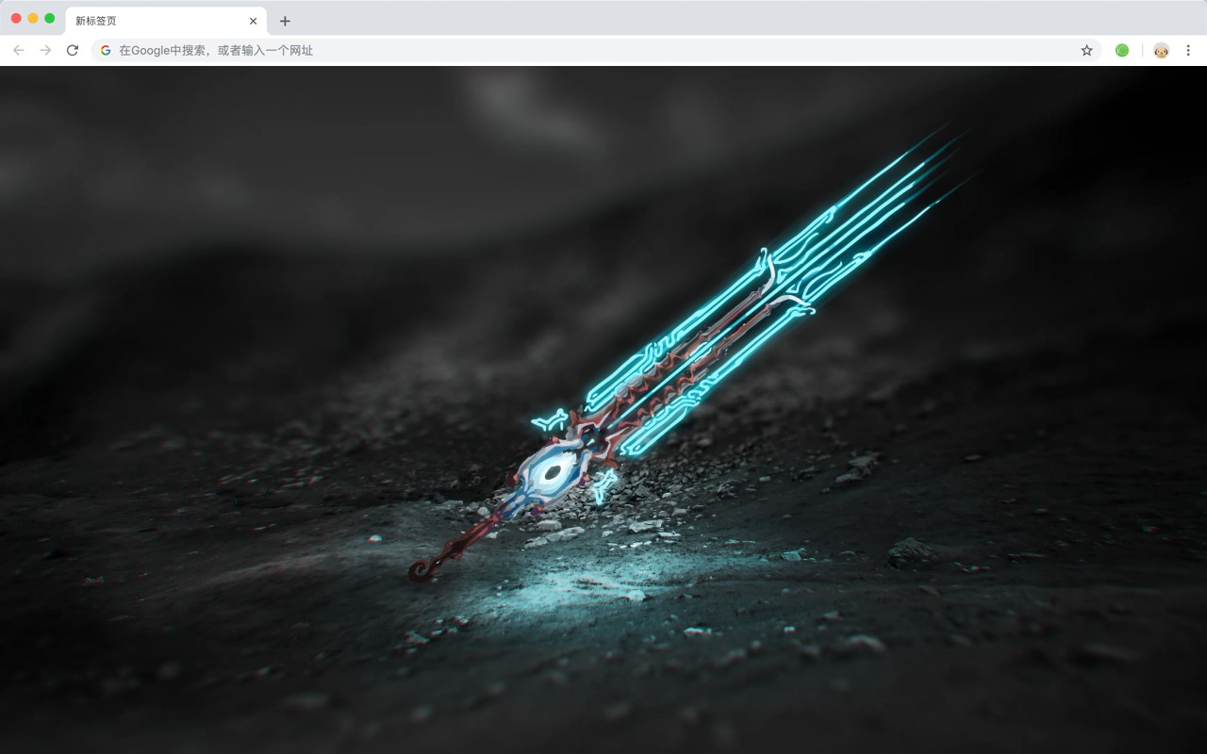Select the 新标签页 tab
Viewport: 1207px width, 754px height.
[166, 21]
